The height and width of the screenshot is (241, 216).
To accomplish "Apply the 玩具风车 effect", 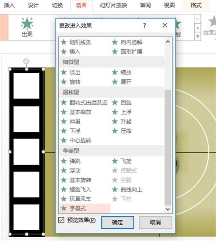I will point(76,199).
